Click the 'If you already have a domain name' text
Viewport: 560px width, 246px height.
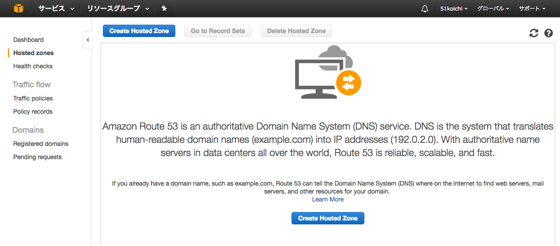[x=328, y=187]
